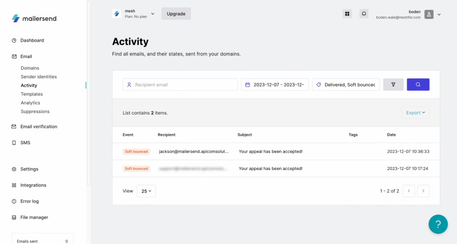Go to previous results page arrow
The height and width of the screenshot is (244, 457).
(408, 191)
